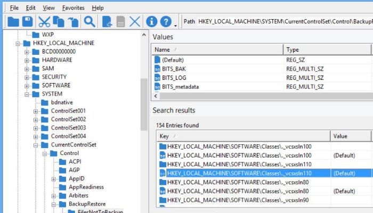Collapse the CurrentControlSet tree node

coord(36,145)
